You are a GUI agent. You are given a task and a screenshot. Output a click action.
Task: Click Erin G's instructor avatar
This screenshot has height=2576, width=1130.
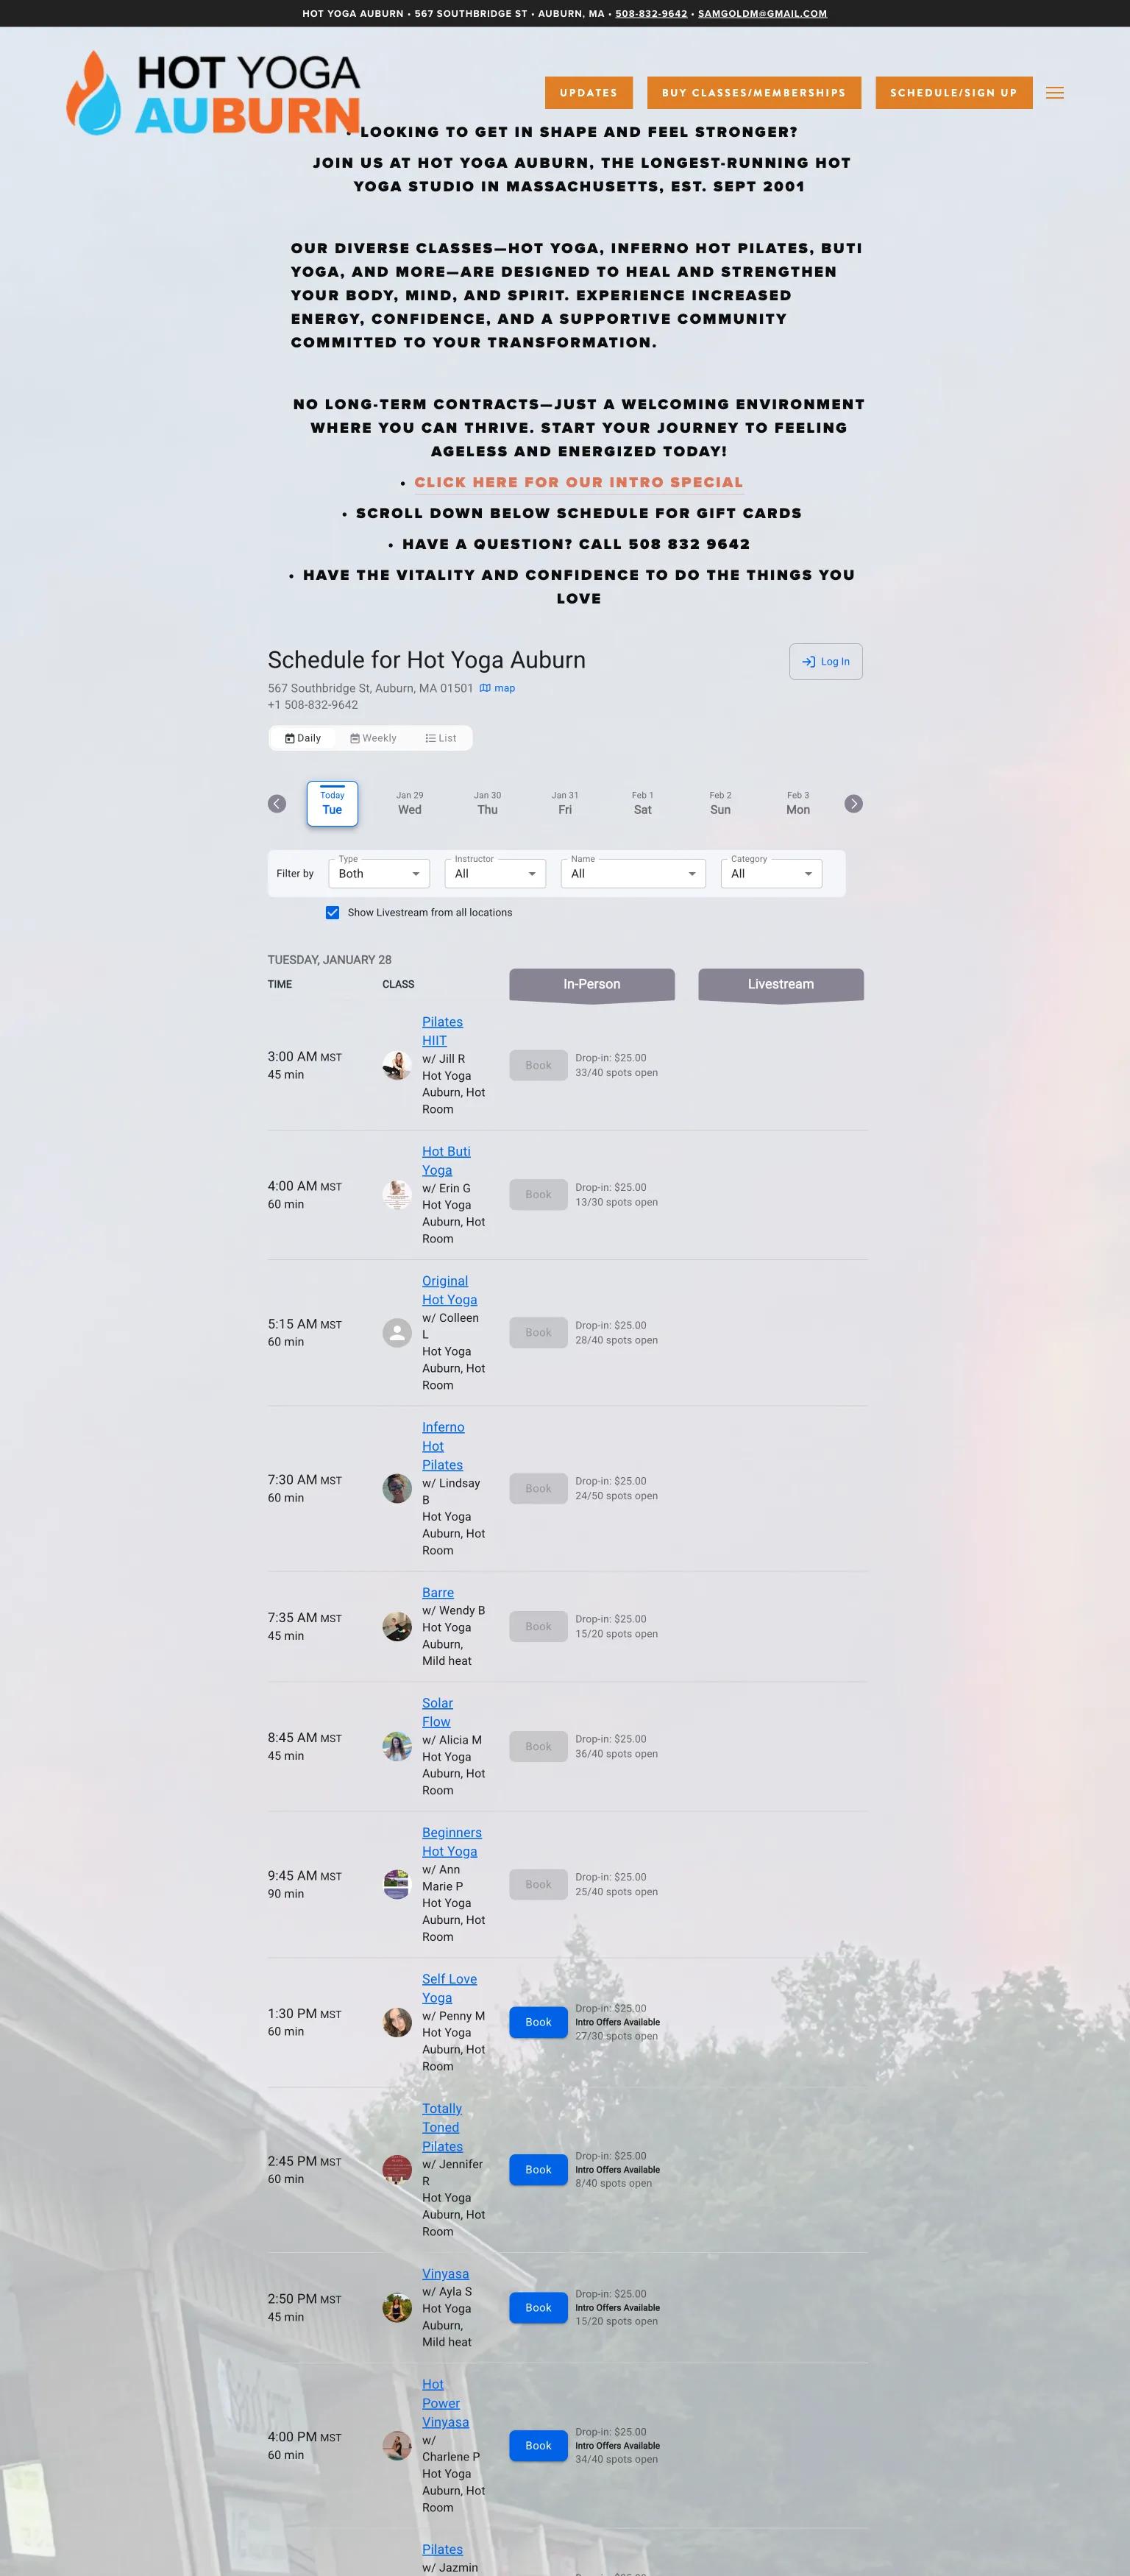click(397, 1195)
